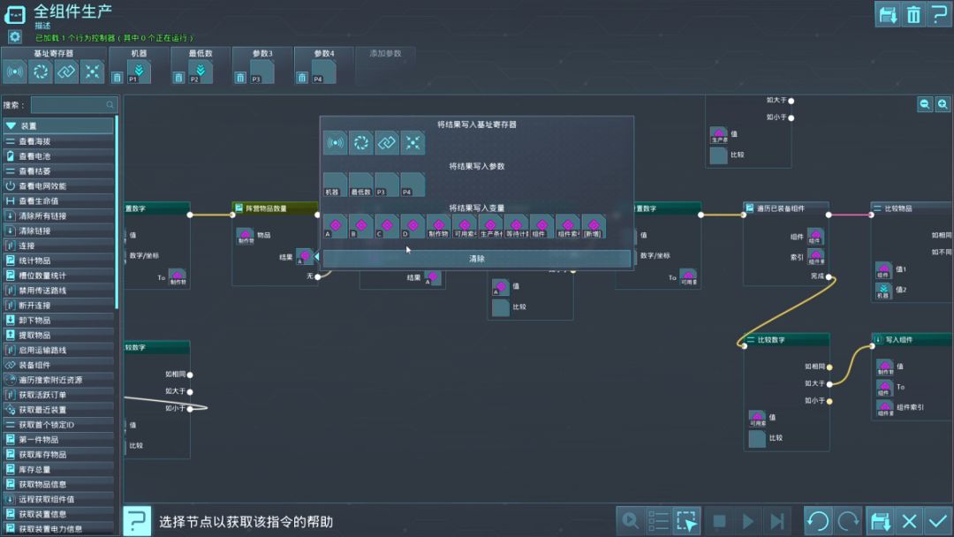Collapse the 装置 category in sidebar
The width and height of the screenshot is (954, 537).
click(x=58, y=126)
